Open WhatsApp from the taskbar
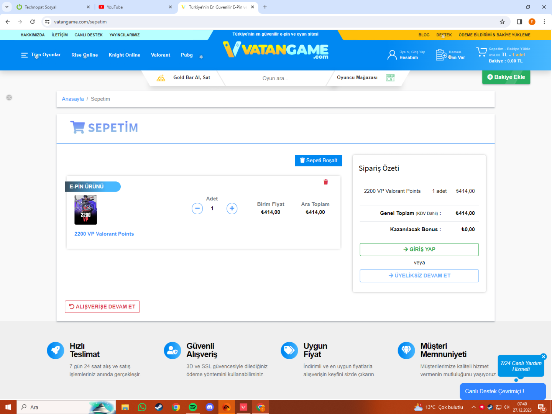 click(142, 407)
